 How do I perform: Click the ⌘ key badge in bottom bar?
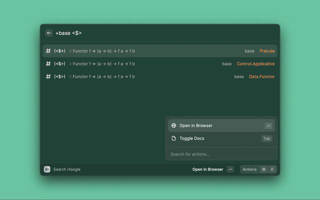point(263,169)
